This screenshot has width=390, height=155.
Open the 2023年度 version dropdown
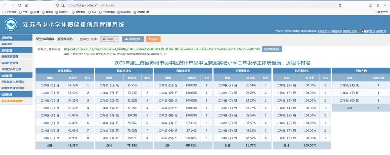[110, 39]
